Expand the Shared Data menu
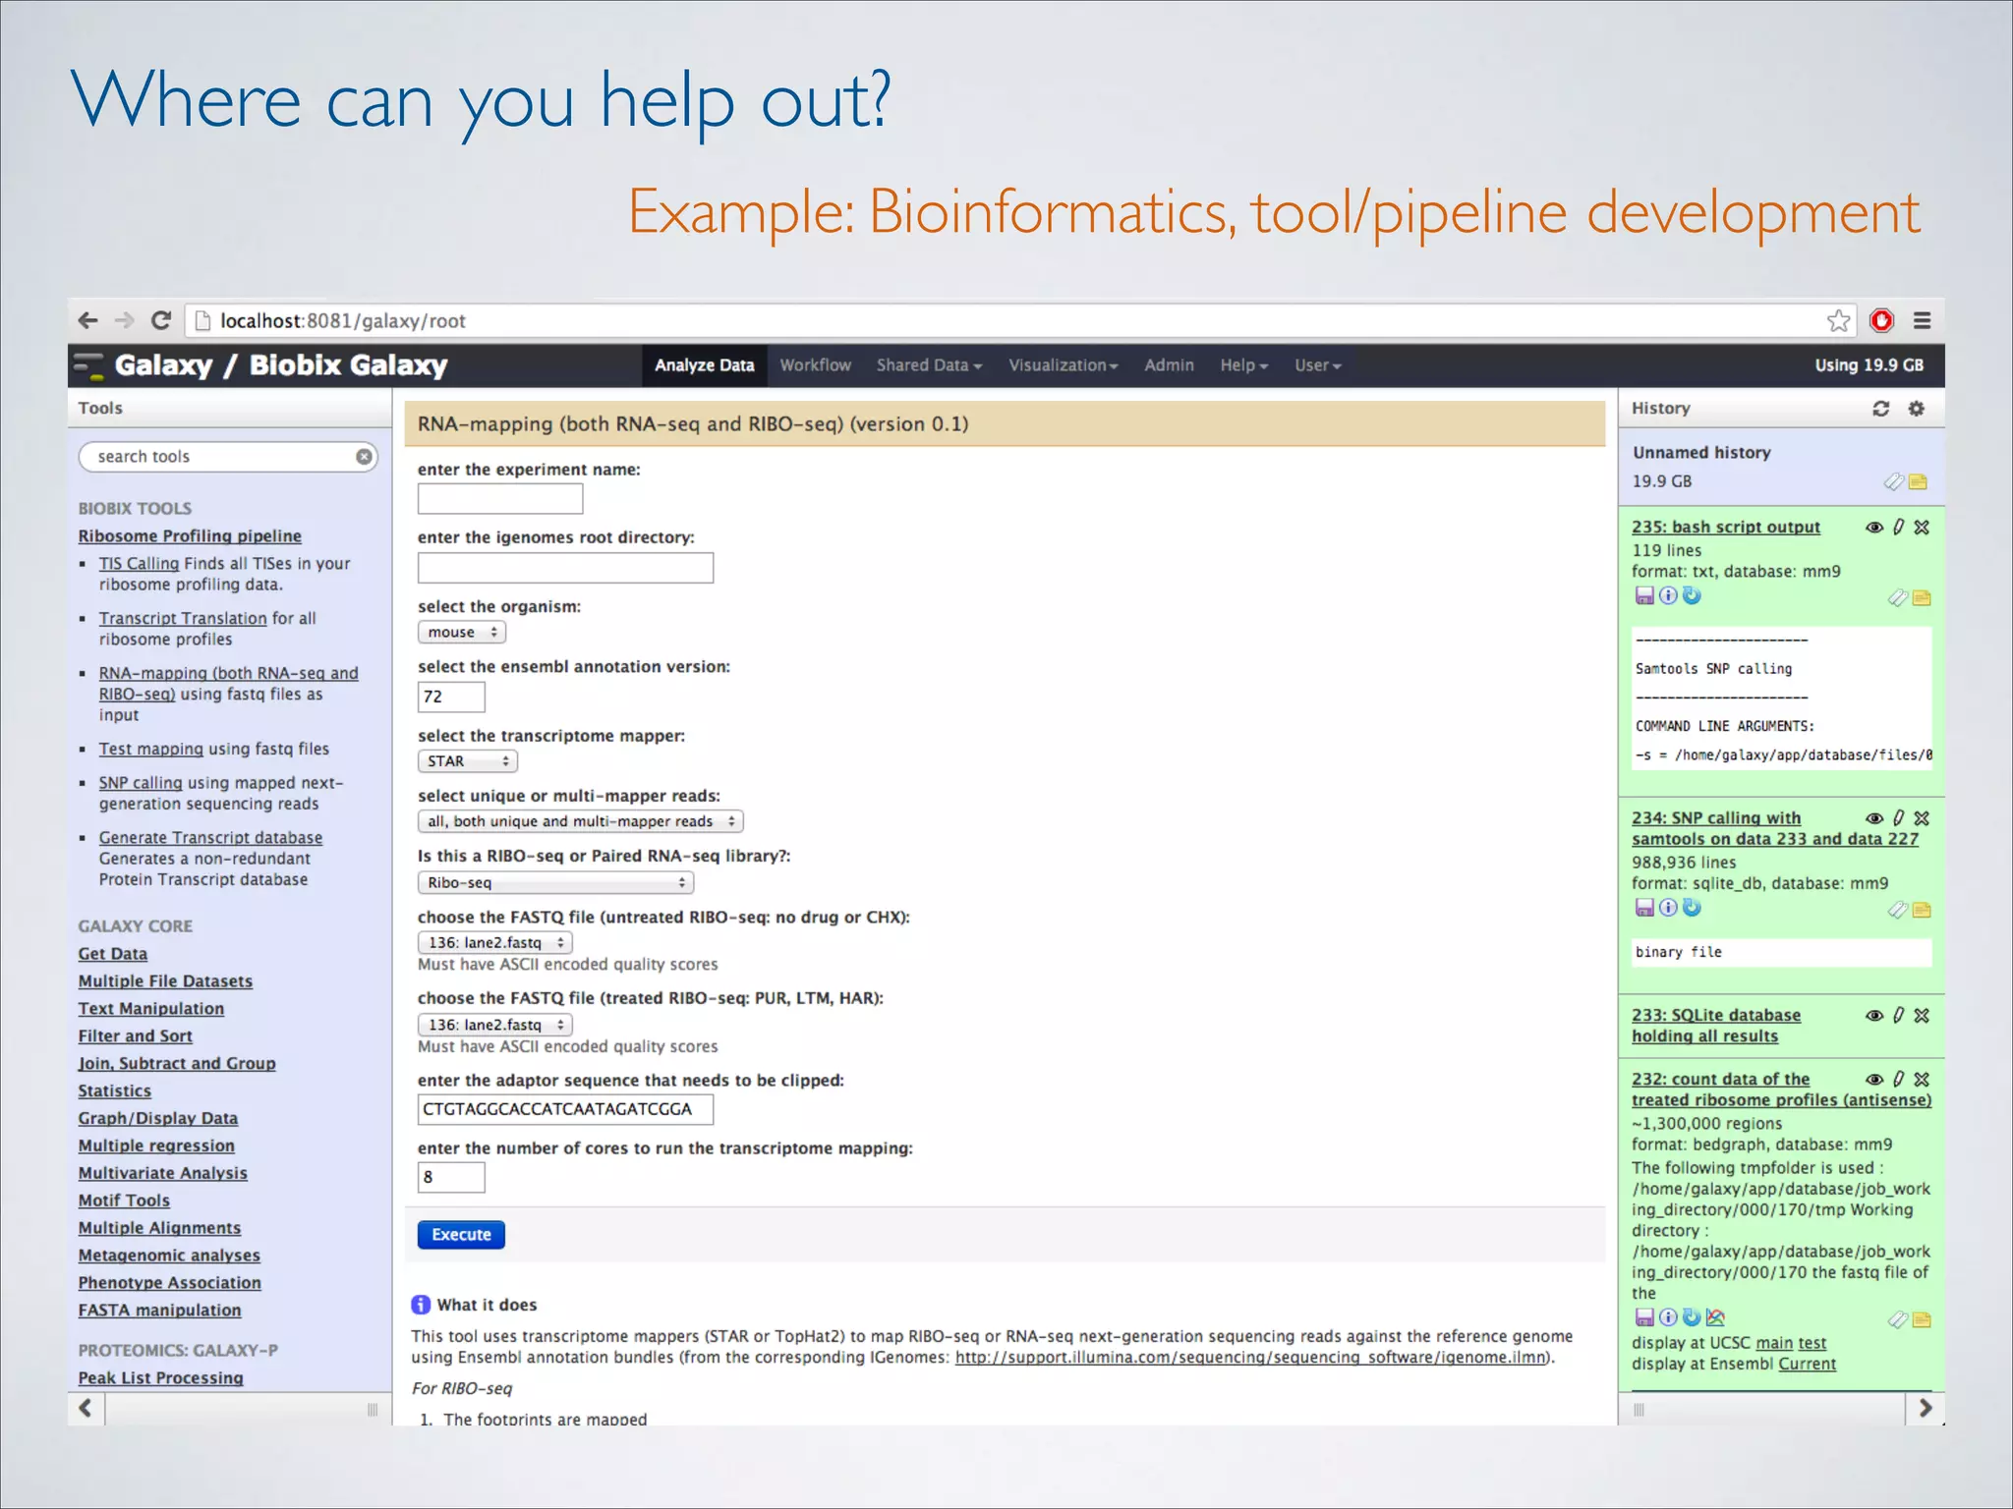Viewport: 2013px width, 1509px height. tap(929, 365)
